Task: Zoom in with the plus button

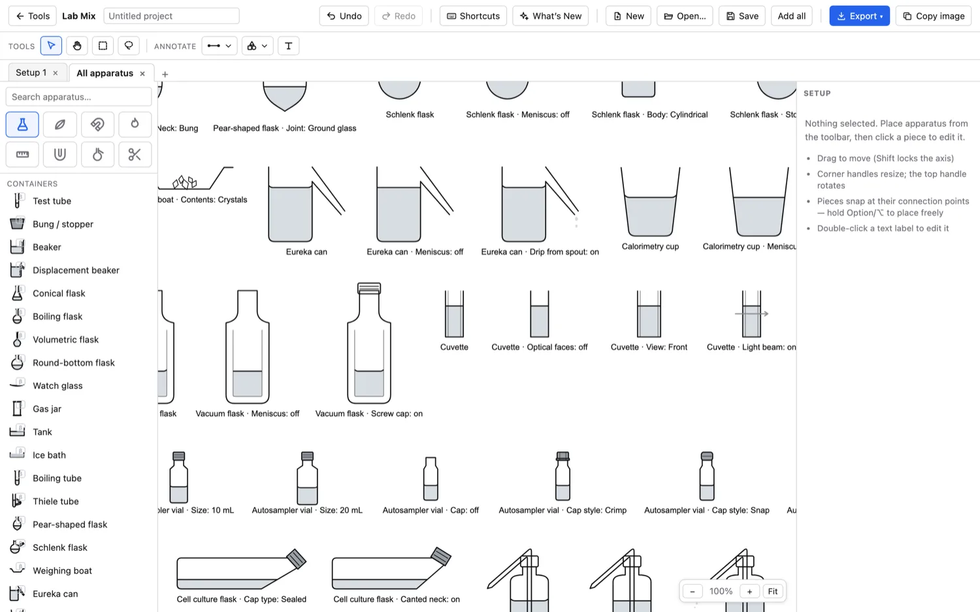Action: click(749, 591)
